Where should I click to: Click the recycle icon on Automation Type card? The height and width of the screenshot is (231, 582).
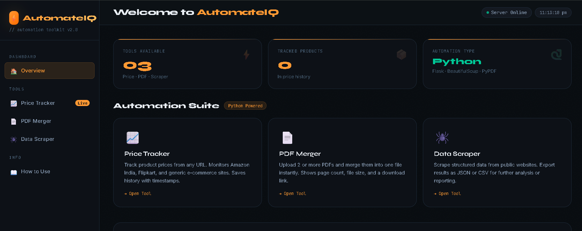(x=557, y=54)
